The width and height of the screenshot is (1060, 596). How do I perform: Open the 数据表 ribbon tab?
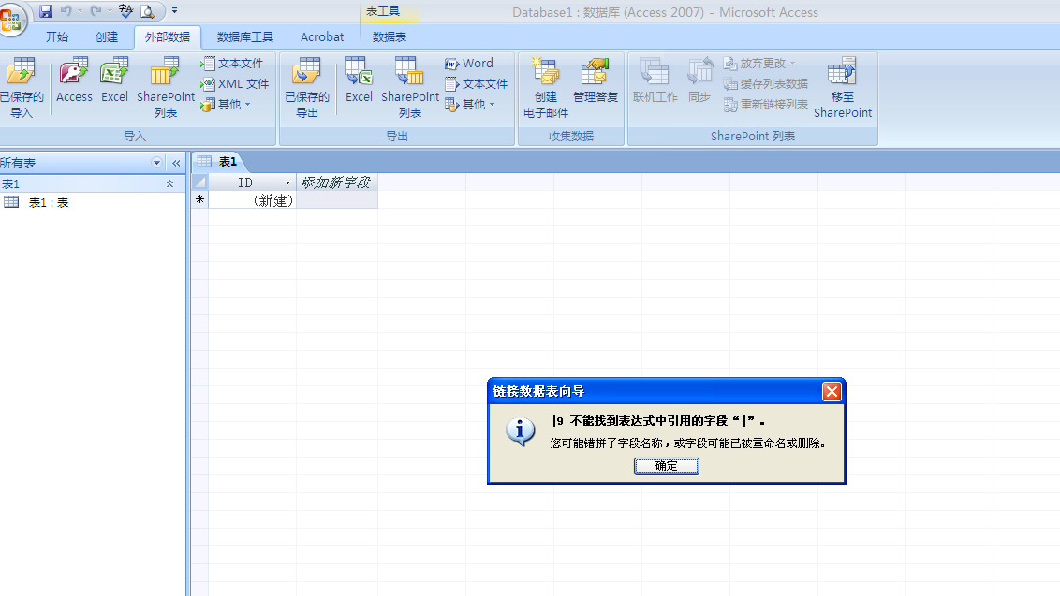pyautogui.click(x=390, y=37)
